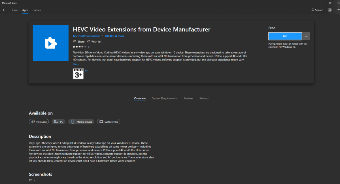Select the HoloLens device chip
340x184 pixels.
click(x=39, y=122)
